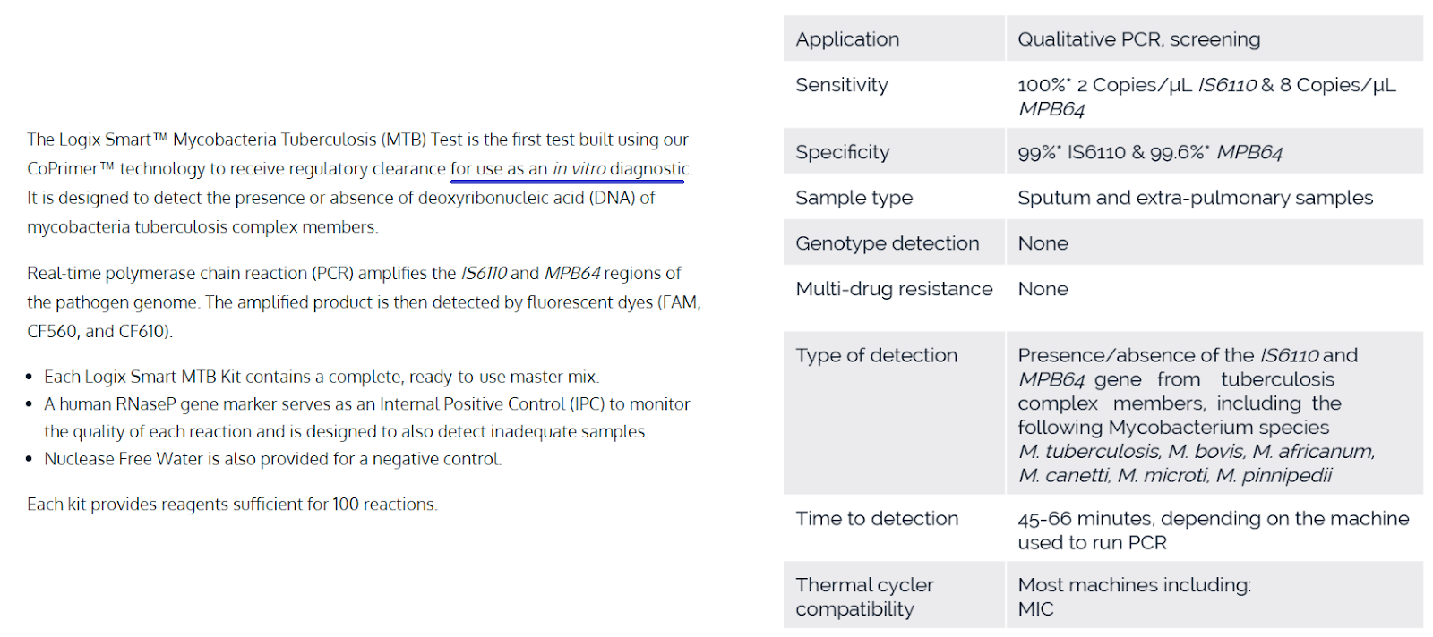Image resolution: width=1433 pixels, height=637 pixels.
Task: Click the Type of detection row label
Action: (877, 355)
